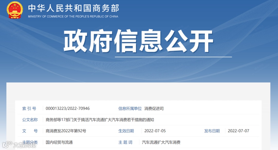Select the 消费促进司 department value
278x150 pixels.
(x=154, y=109)
